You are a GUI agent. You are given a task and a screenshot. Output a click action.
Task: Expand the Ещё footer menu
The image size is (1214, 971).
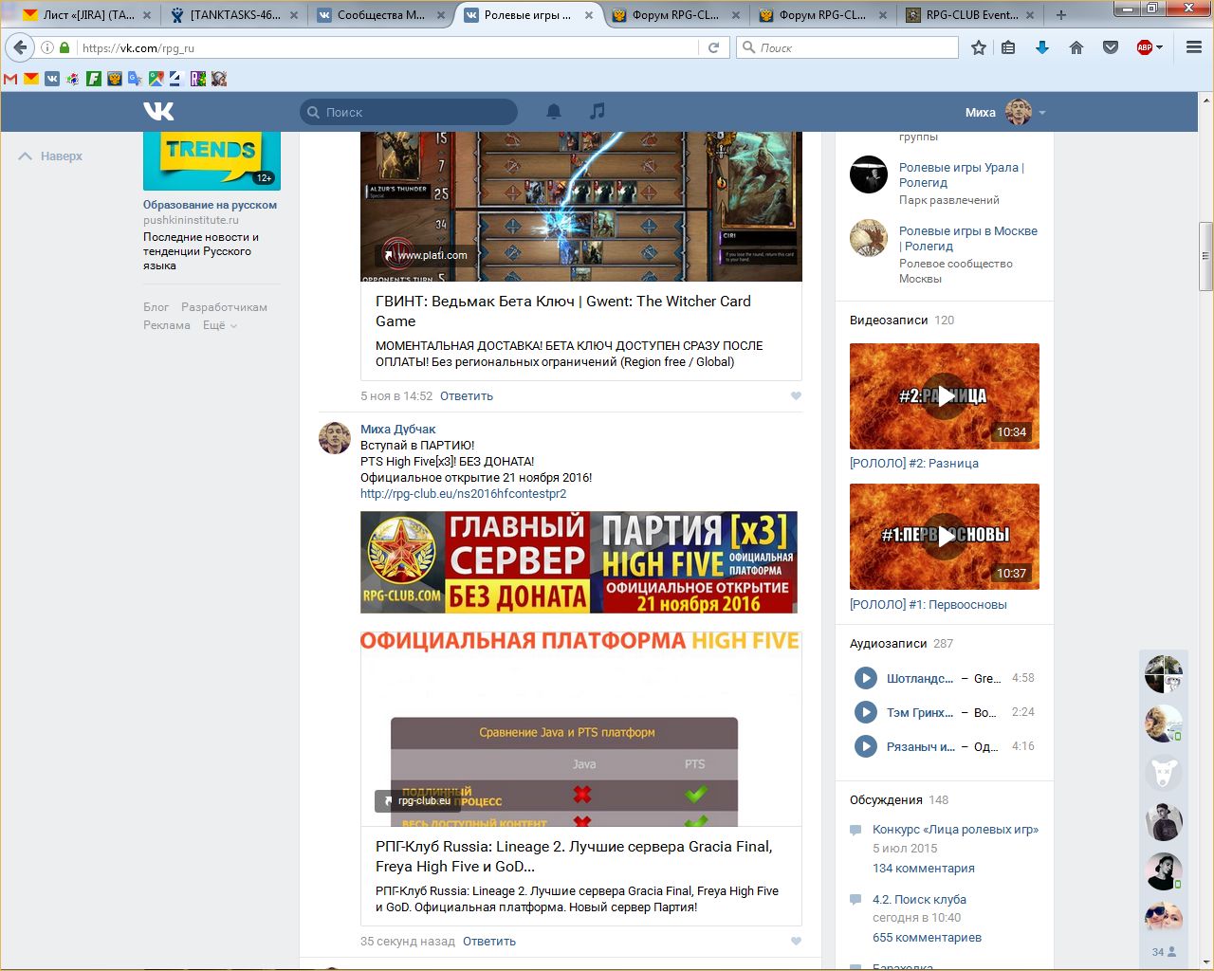pyautogui.click(x=219, y=325)
